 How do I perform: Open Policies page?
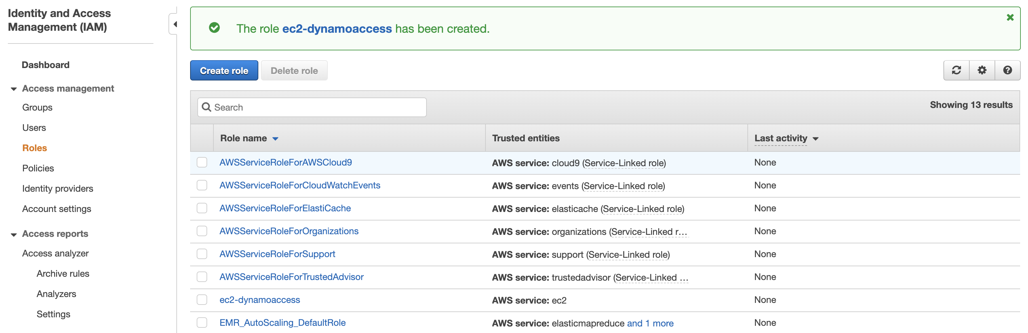(x=38, y=168)
